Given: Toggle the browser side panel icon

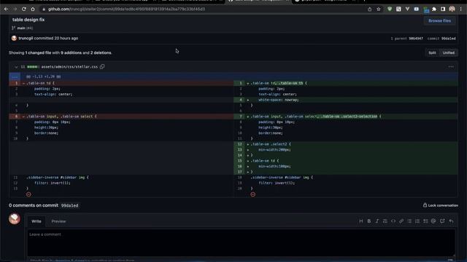Looking at the screenshot, I should [443, 9].
